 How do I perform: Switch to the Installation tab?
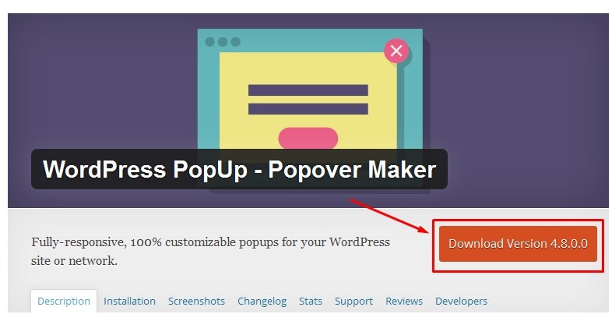click(x=129, y=301)
